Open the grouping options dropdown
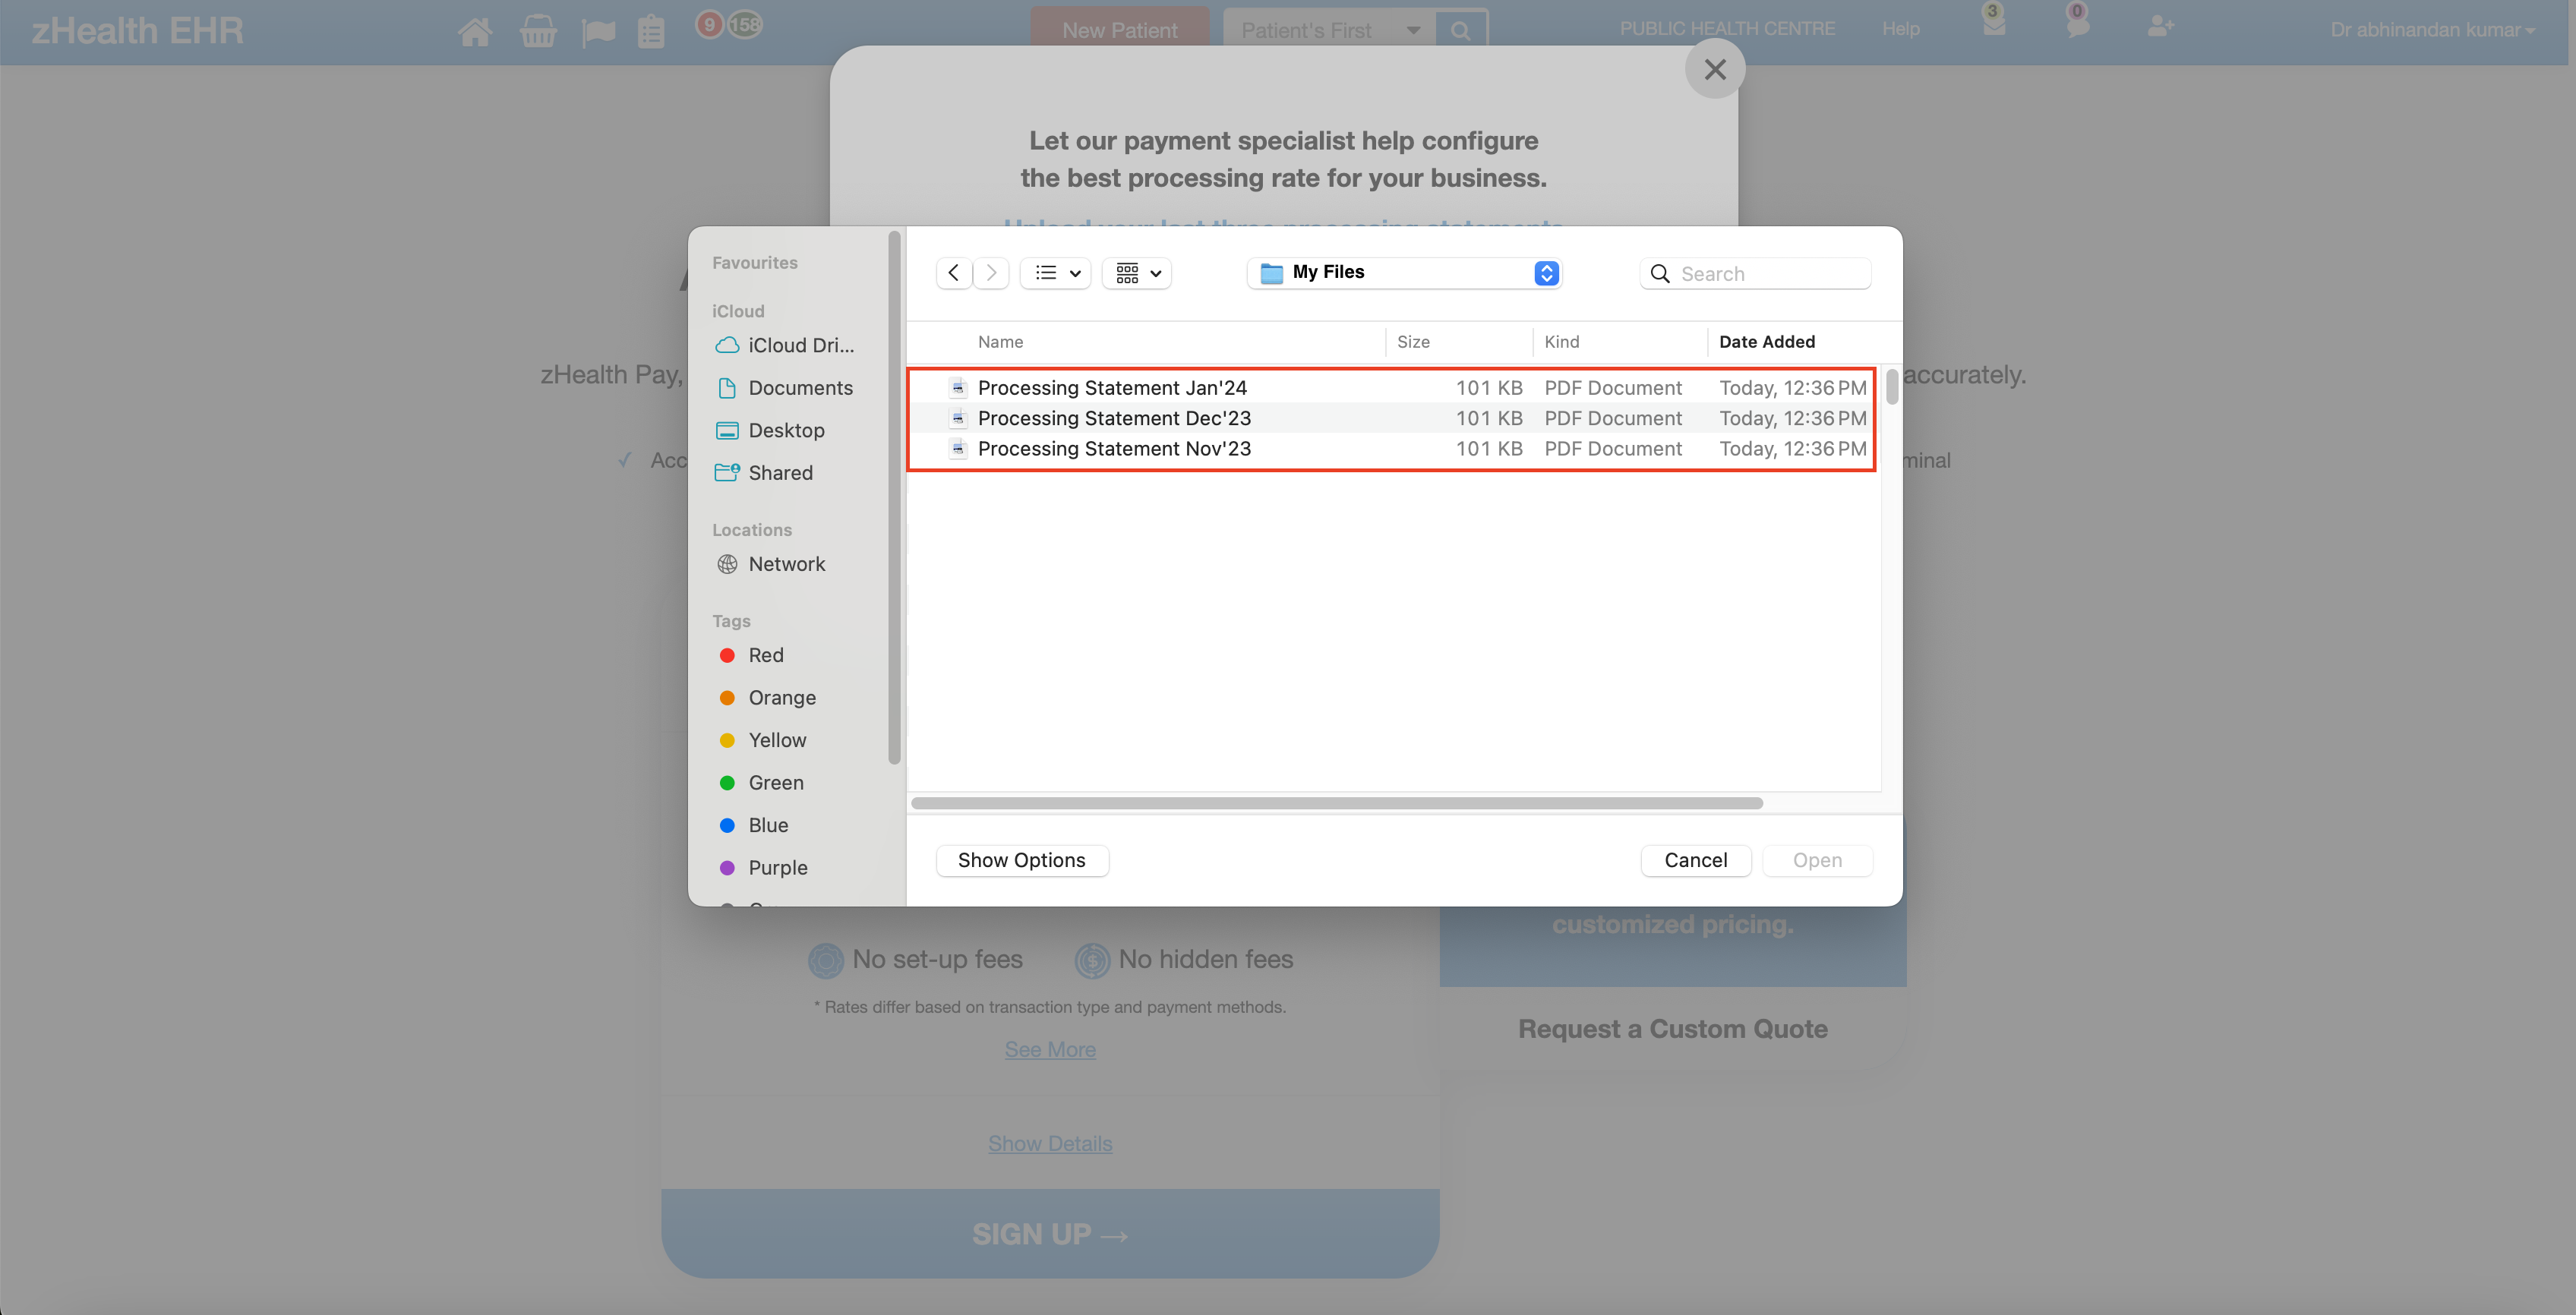 pos(1137,273)
